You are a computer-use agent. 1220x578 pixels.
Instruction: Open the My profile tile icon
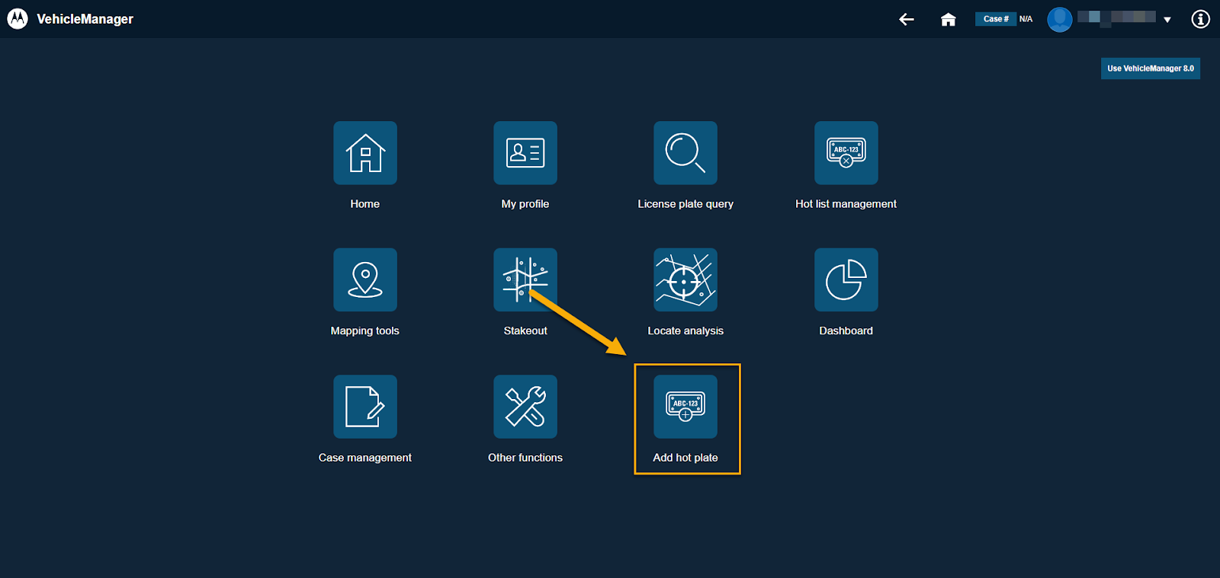pos(525,152)
